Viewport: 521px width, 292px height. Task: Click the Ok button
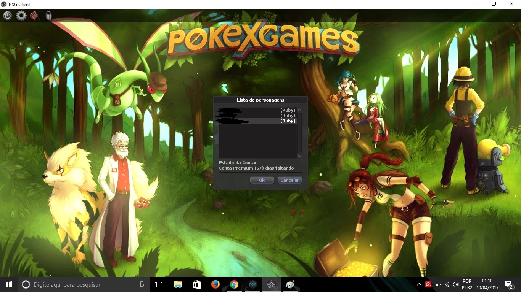262,180
